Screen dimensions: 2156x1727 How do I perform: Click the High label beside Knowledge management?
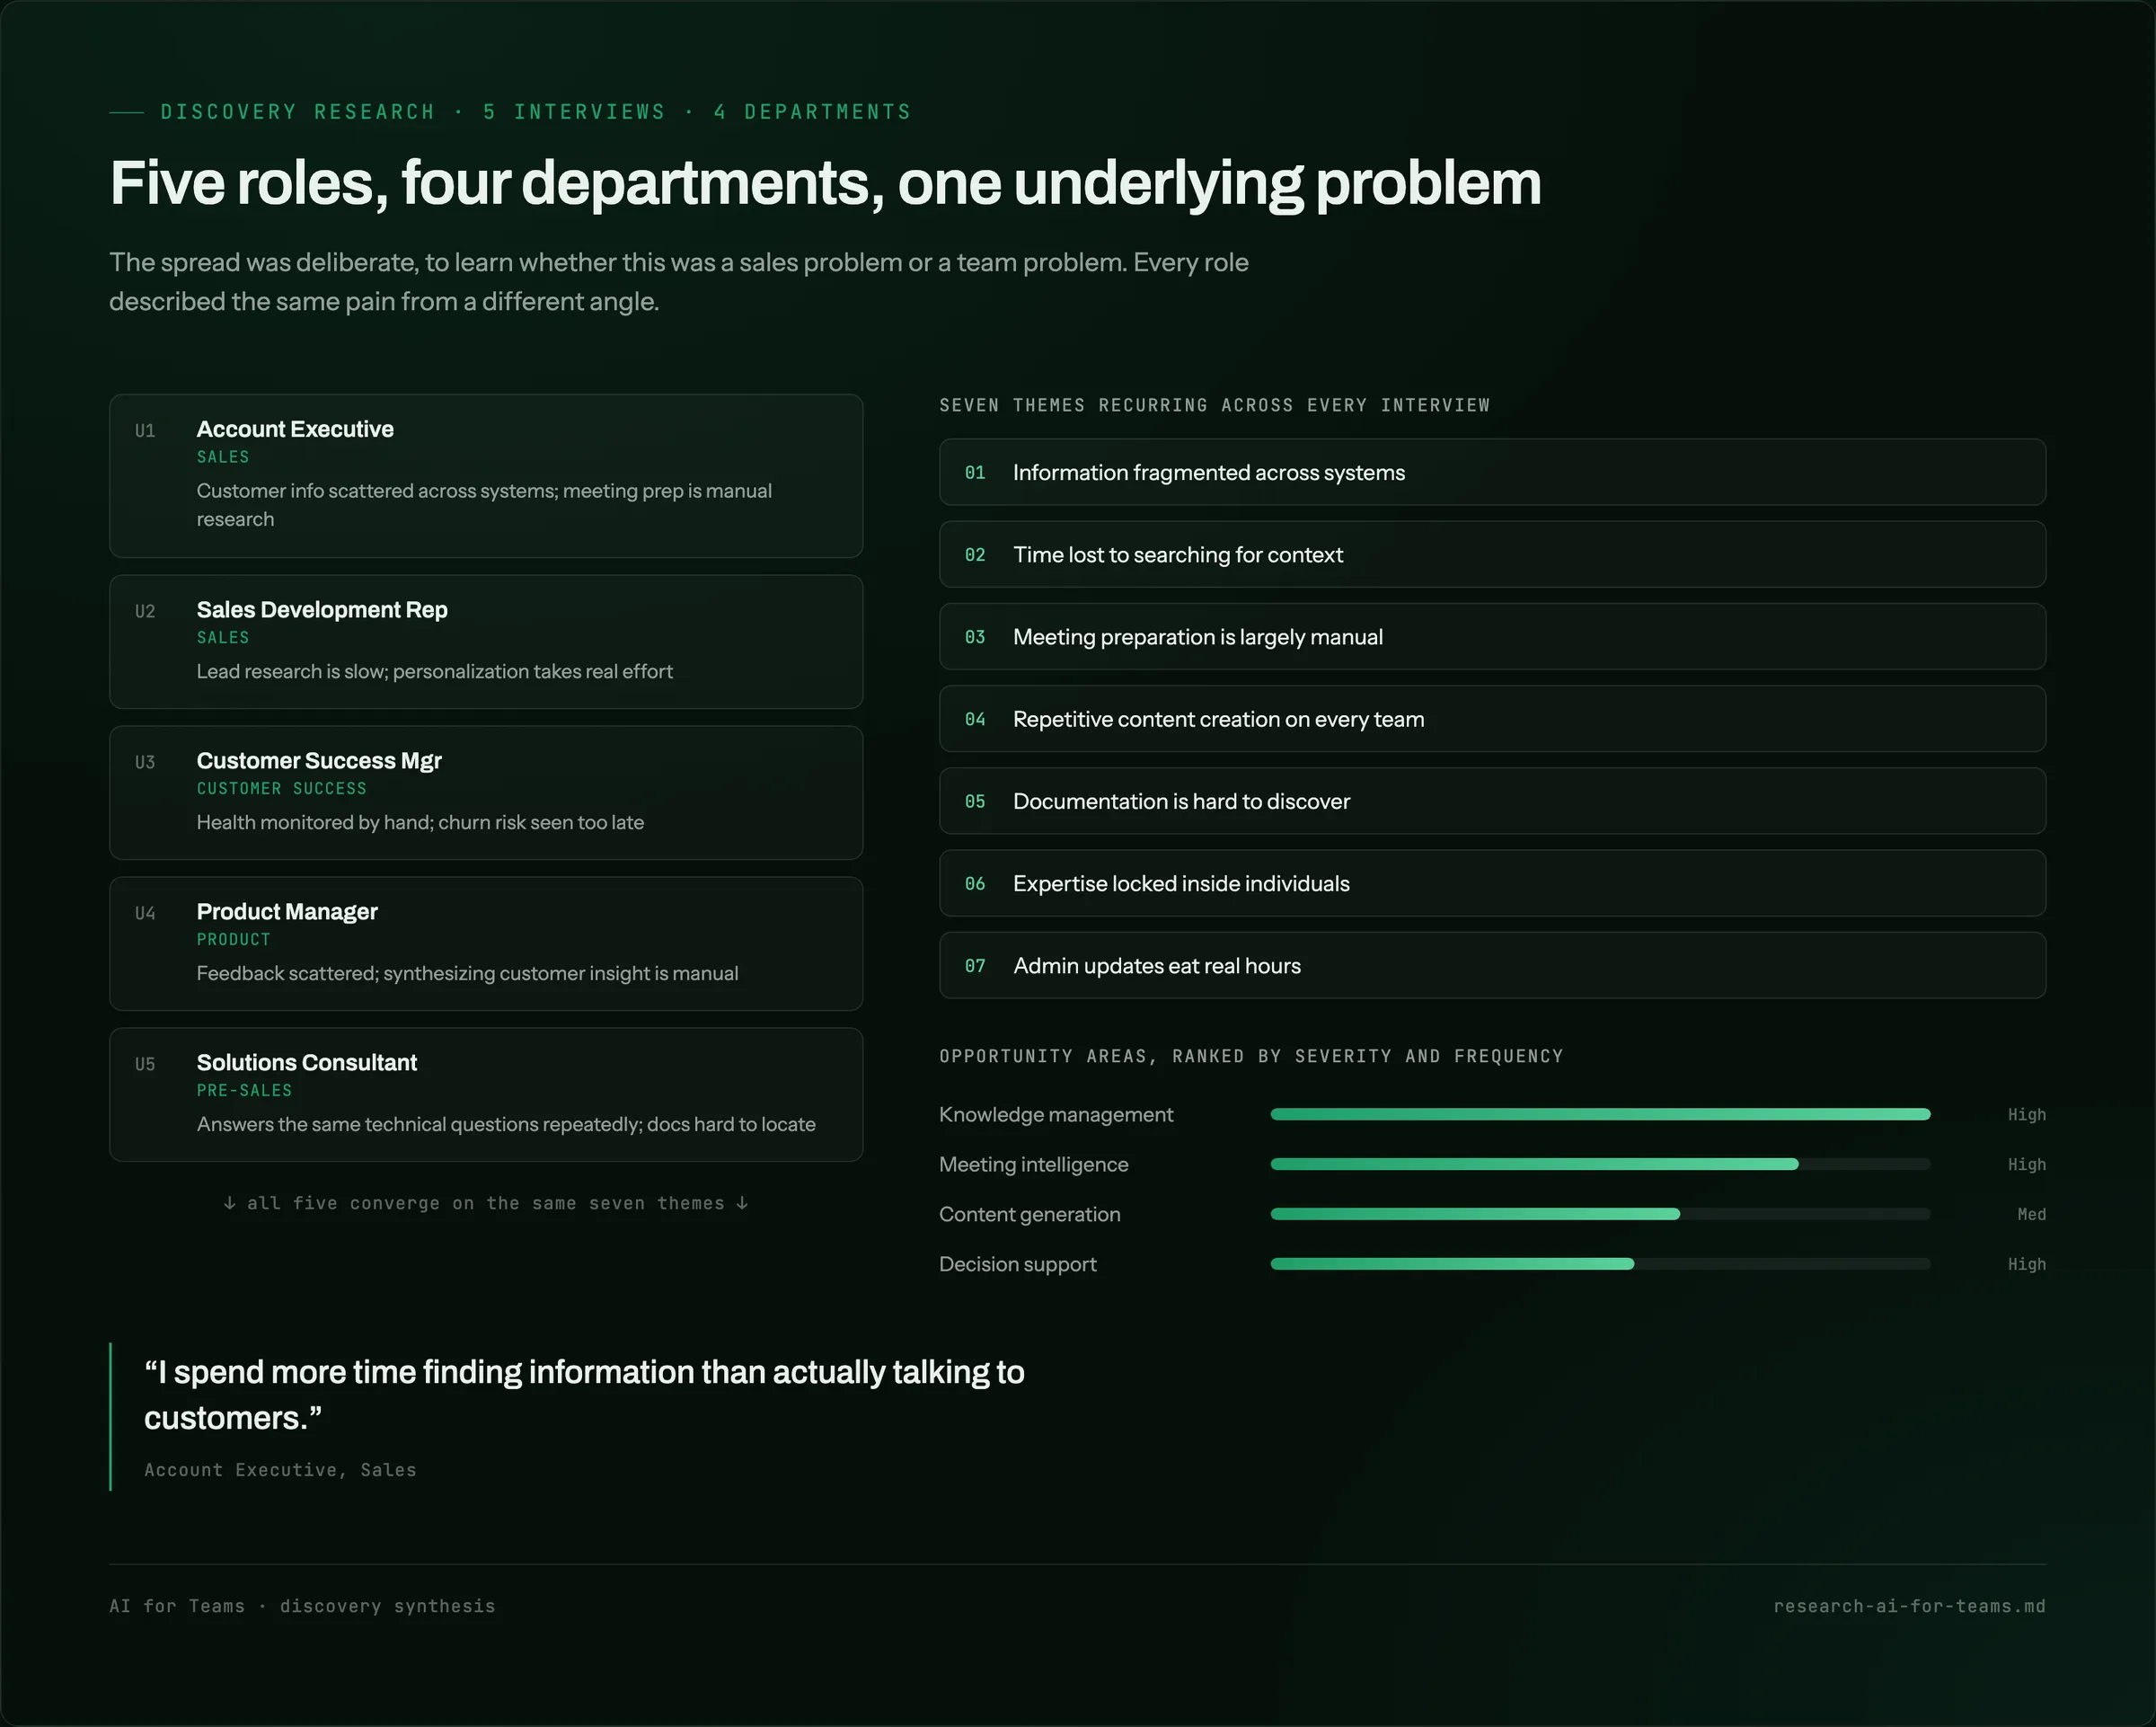pyautogui.click(x=2026, y=1114)
